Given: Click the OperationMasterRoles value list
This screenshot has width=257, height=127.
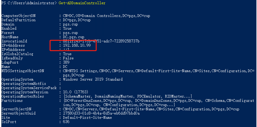Looking at the screenshot, I should [127, 96].
